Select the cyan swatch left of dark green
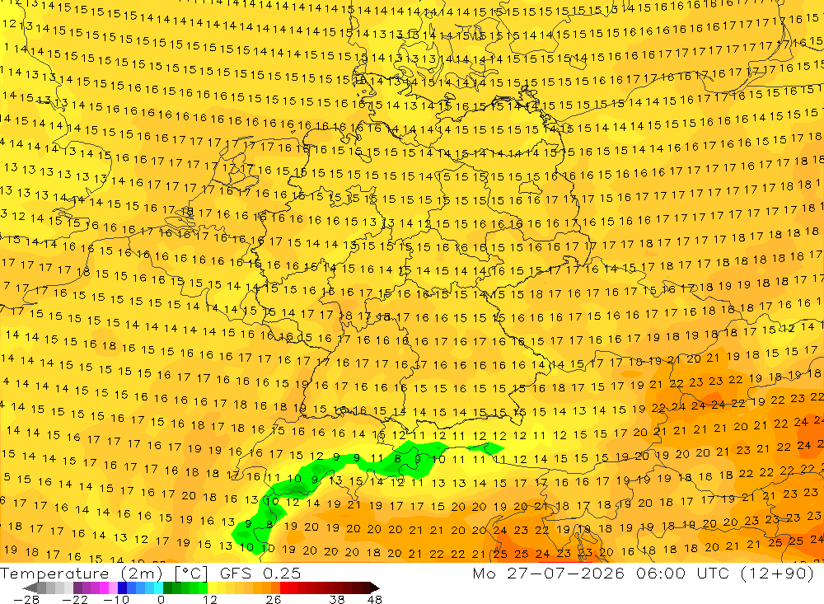Image resolution: width=824 pixels, height=604 pixels. click(x=158, y=588)
